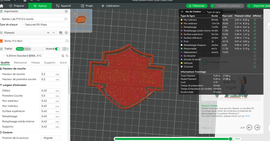Click the Téléverser button
Screen dimensions: 270x141
coord(197,6)
